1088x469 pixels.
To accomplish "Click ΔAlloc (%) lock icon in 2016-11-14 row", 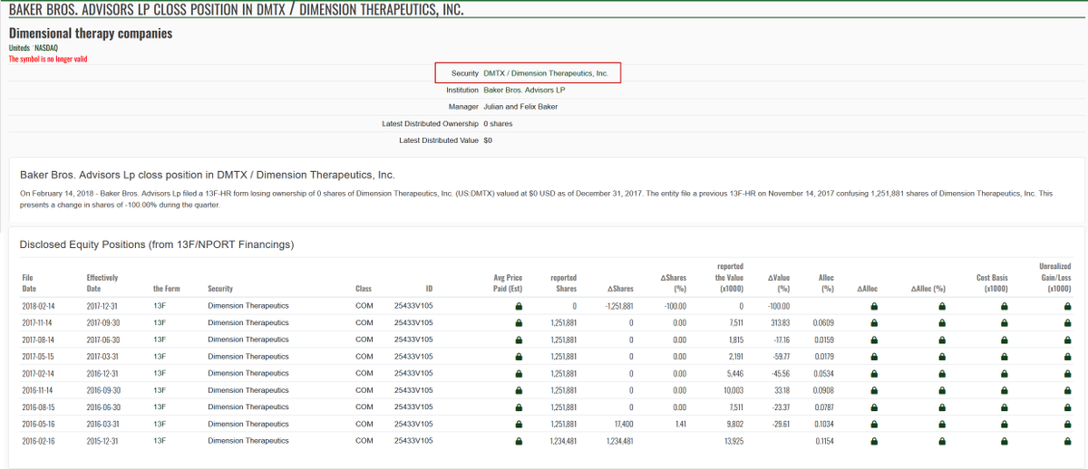I will [x=942, y=390].
